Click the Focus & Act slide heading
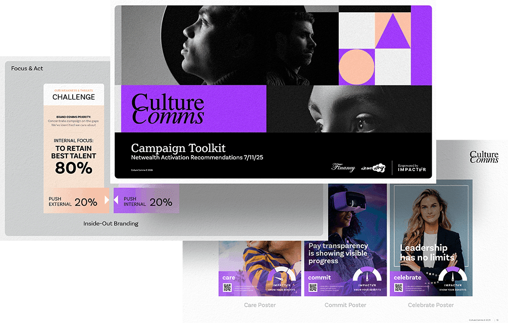The image size is (508, 323). [27, 69]
